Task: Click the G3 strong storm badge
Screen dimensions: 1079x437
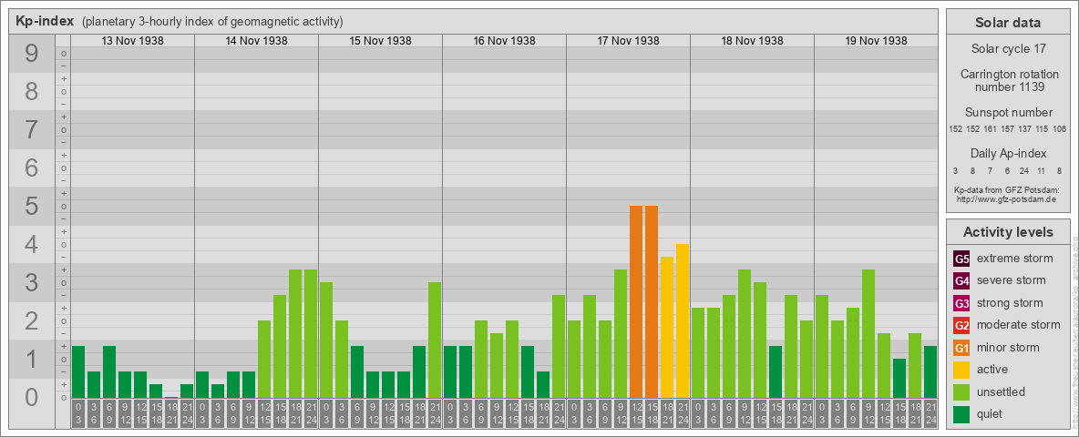Action: (x=961, y=303)
